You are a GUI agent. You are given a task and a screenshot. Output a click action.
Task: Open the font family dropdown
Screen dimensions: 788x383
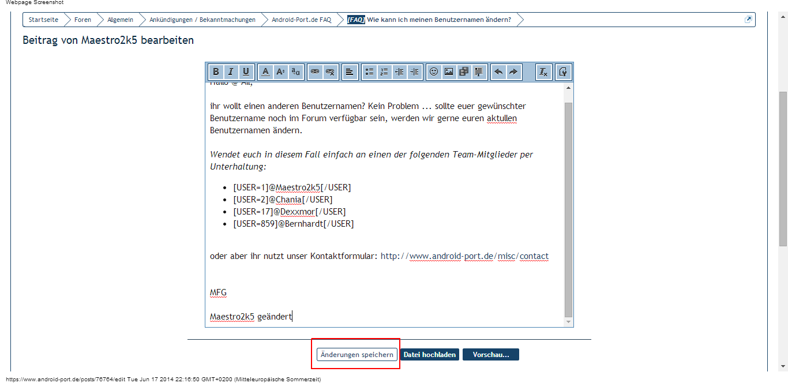point(295,72)
